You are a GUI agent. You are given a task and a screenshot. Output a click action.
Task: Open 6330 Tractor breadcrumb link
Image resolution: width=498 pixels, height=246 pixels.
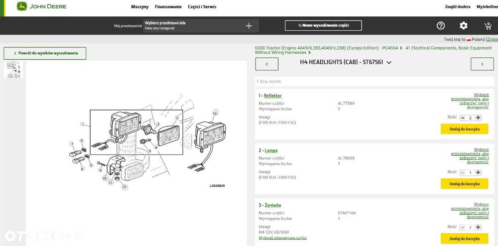coord(326,48)
